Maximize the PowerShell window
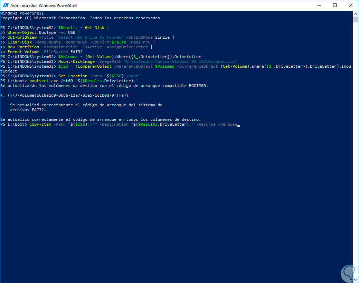The image size is (359, 283). pos(335,5)
